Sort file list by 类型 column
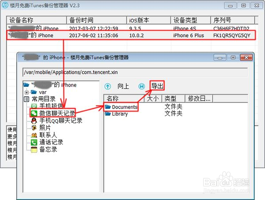The image size is (265, 200). coord(174,98)
